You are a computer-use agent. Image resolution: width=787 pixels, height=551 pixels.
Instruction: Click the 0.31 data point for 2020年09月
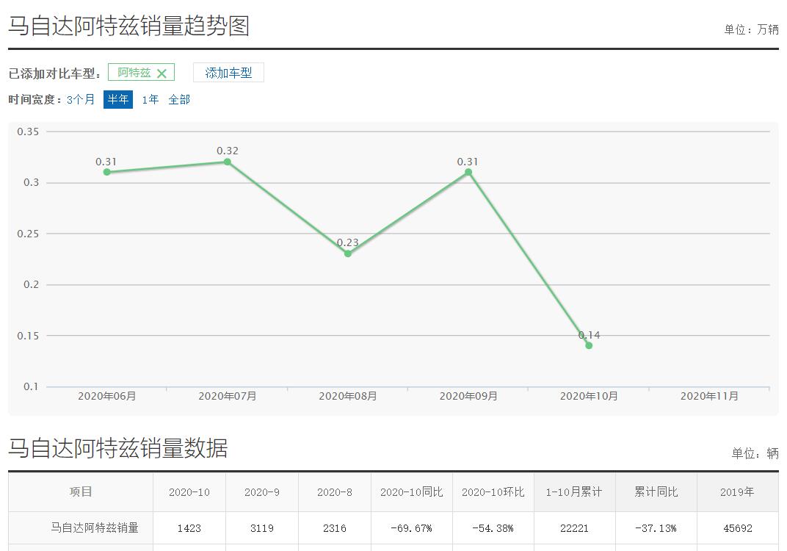(x=467, y=171)
